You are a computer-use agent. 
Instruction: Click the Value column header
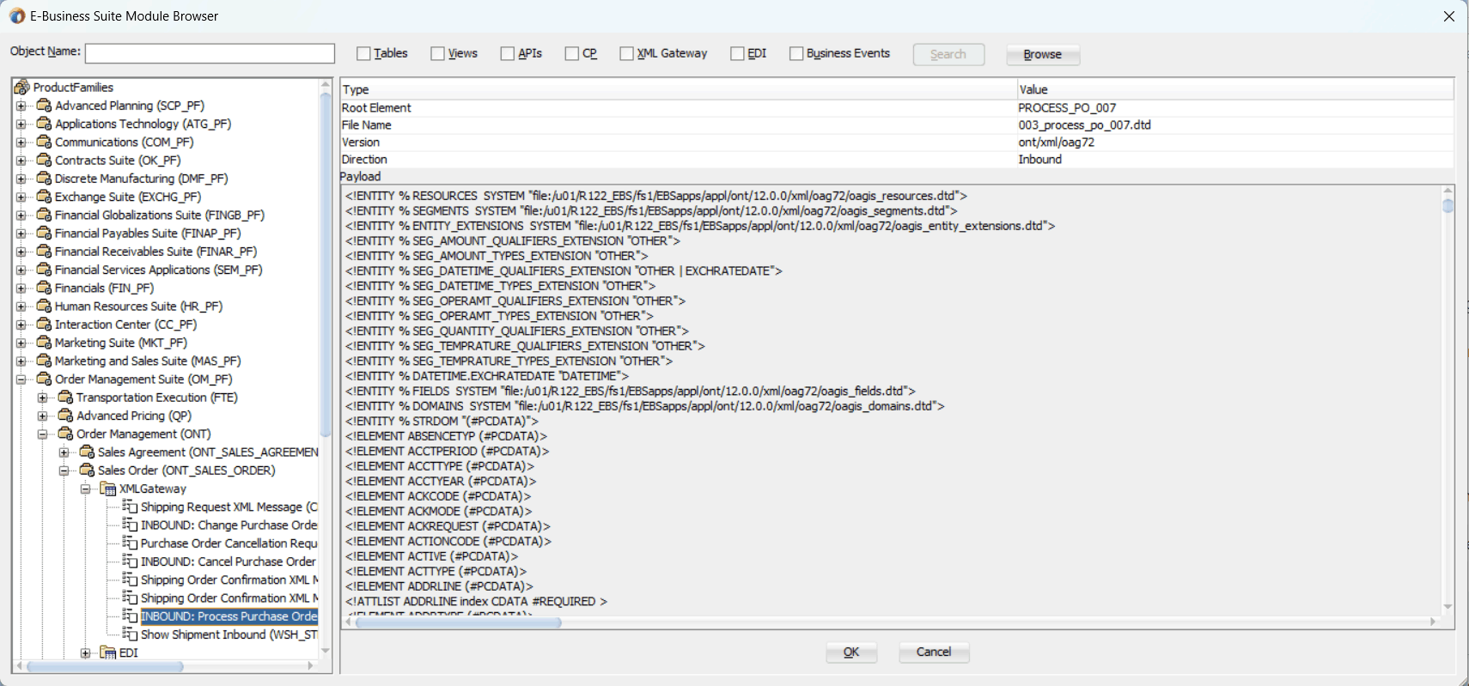pyautogui.click(x=1235, y=89)
